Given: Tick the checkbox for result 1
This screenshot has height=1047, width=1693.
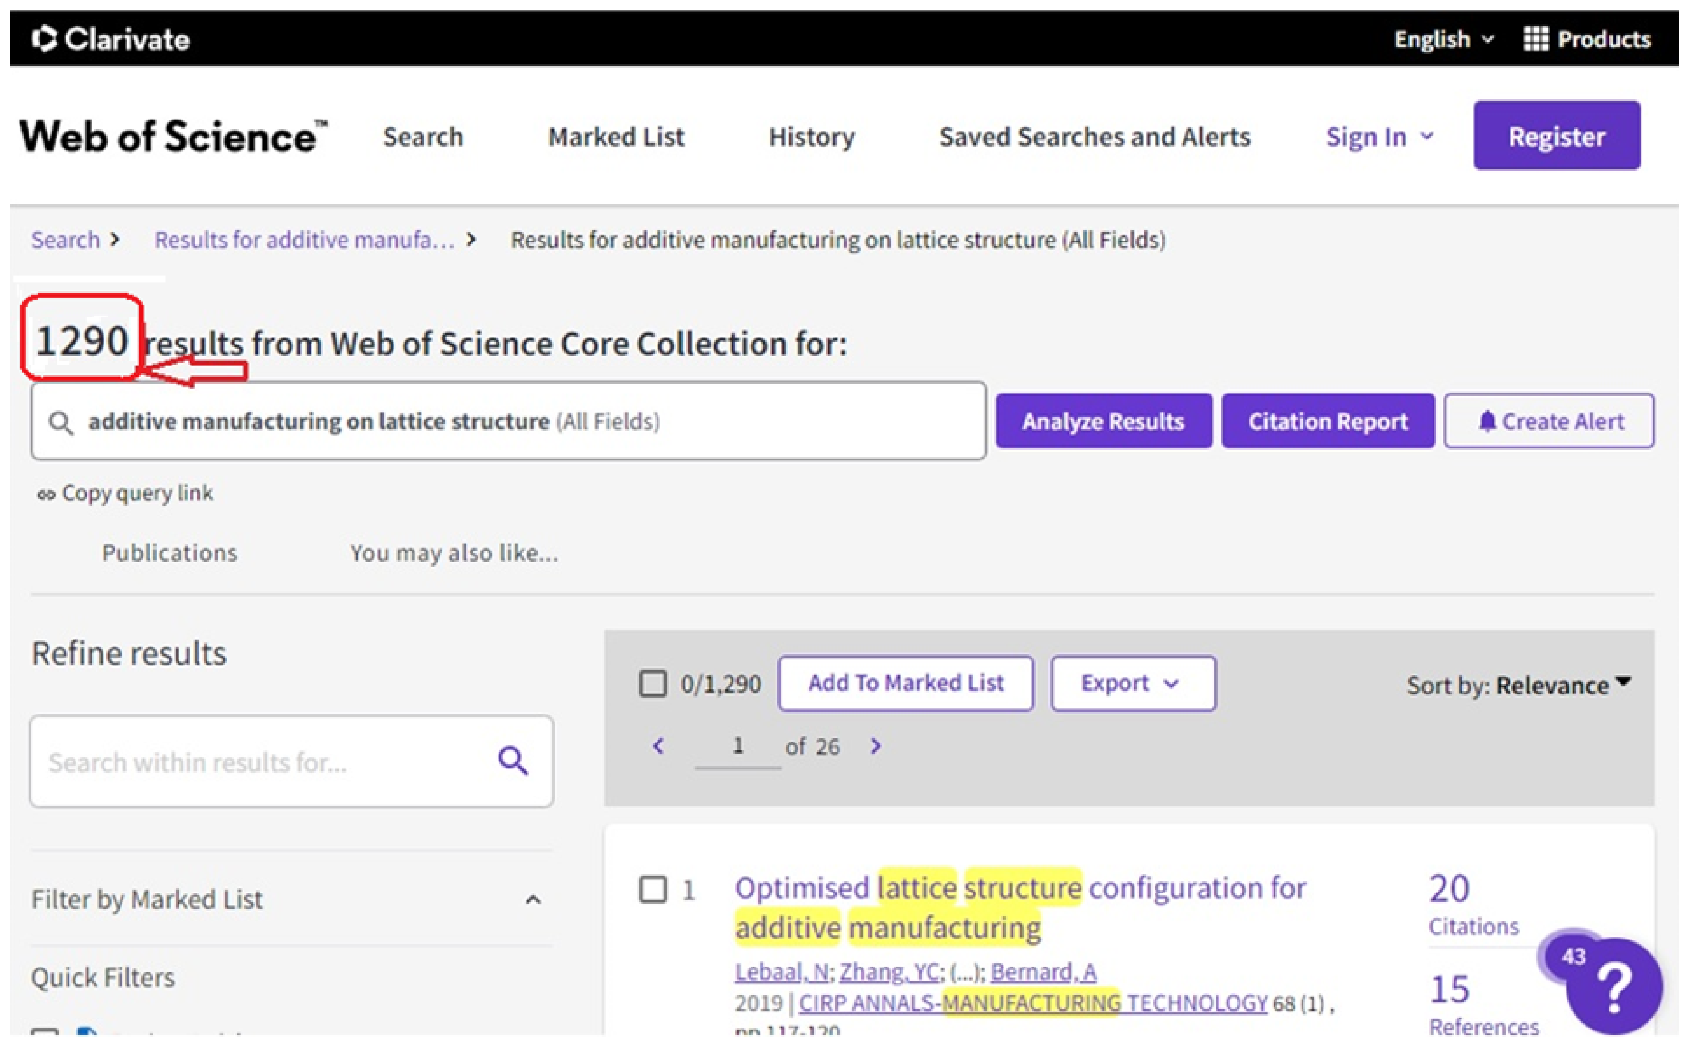Looking at the screenshot, I should (x=653, y=889).
